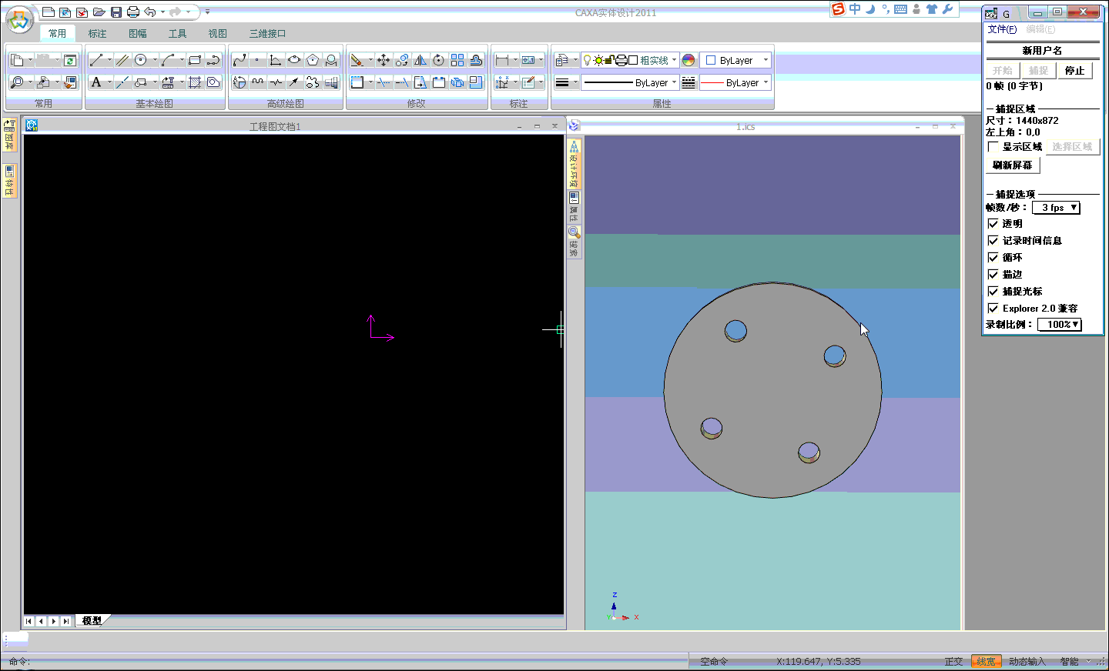1109x671 pixels.
Task: Click the 刷新屏幕 button
Action: (1013, 165)
